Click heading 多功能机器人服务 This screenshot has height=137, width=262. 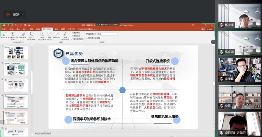point(165,117)
